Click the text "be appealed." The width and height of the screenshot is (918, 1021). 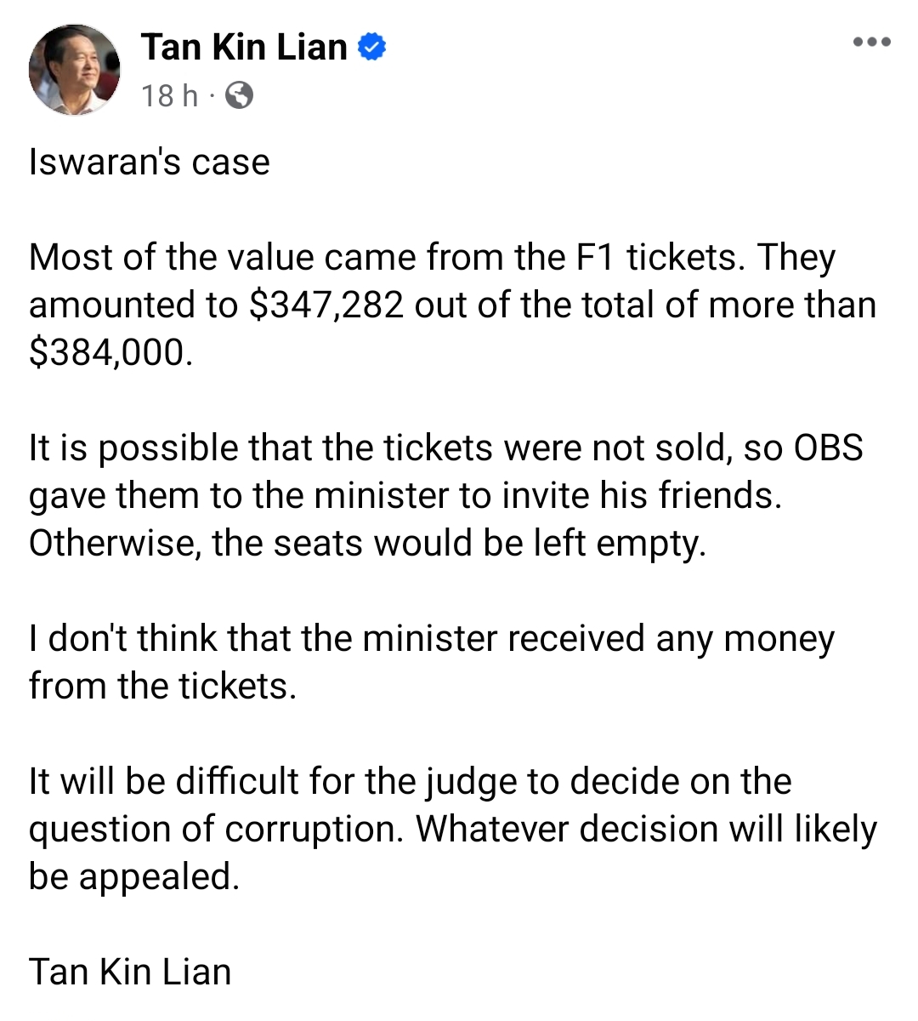coord(134,877)
